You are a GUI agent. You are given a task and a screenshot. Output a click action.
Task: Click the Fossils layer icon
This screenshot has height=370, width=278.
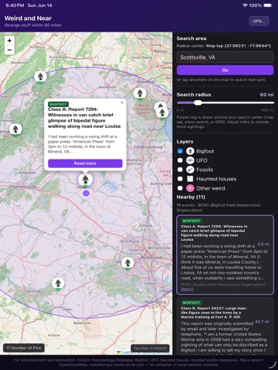tap(190, 170)
